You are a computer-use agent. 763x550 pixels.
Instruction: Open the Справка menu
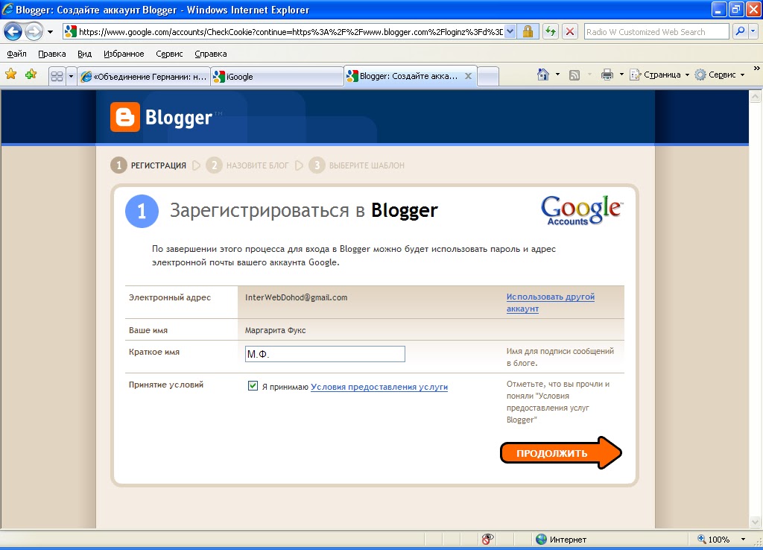coord(211,54)
